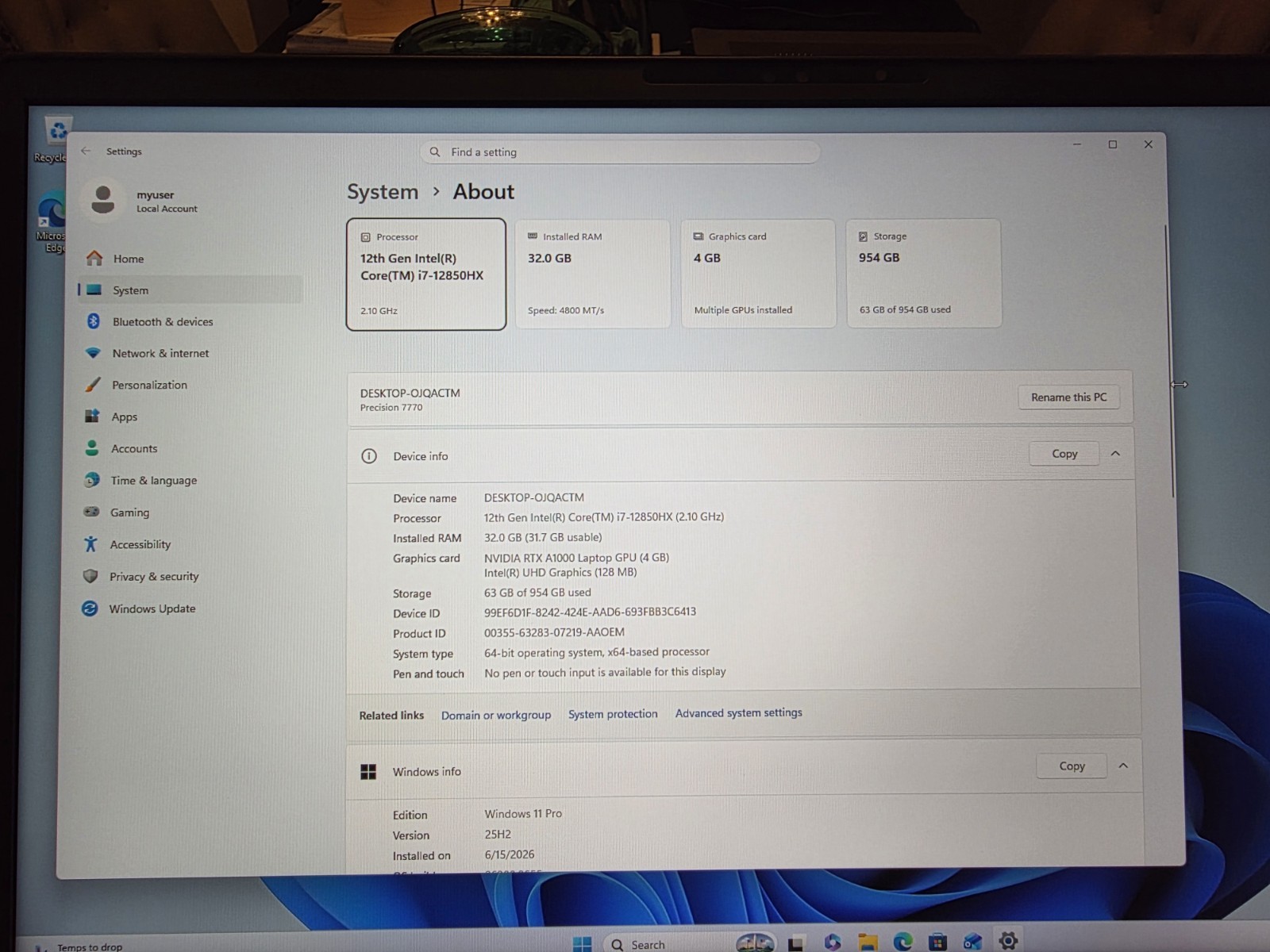1270x952 pixels.
Task: Click the back arrow in Settings
Action: 86,151
